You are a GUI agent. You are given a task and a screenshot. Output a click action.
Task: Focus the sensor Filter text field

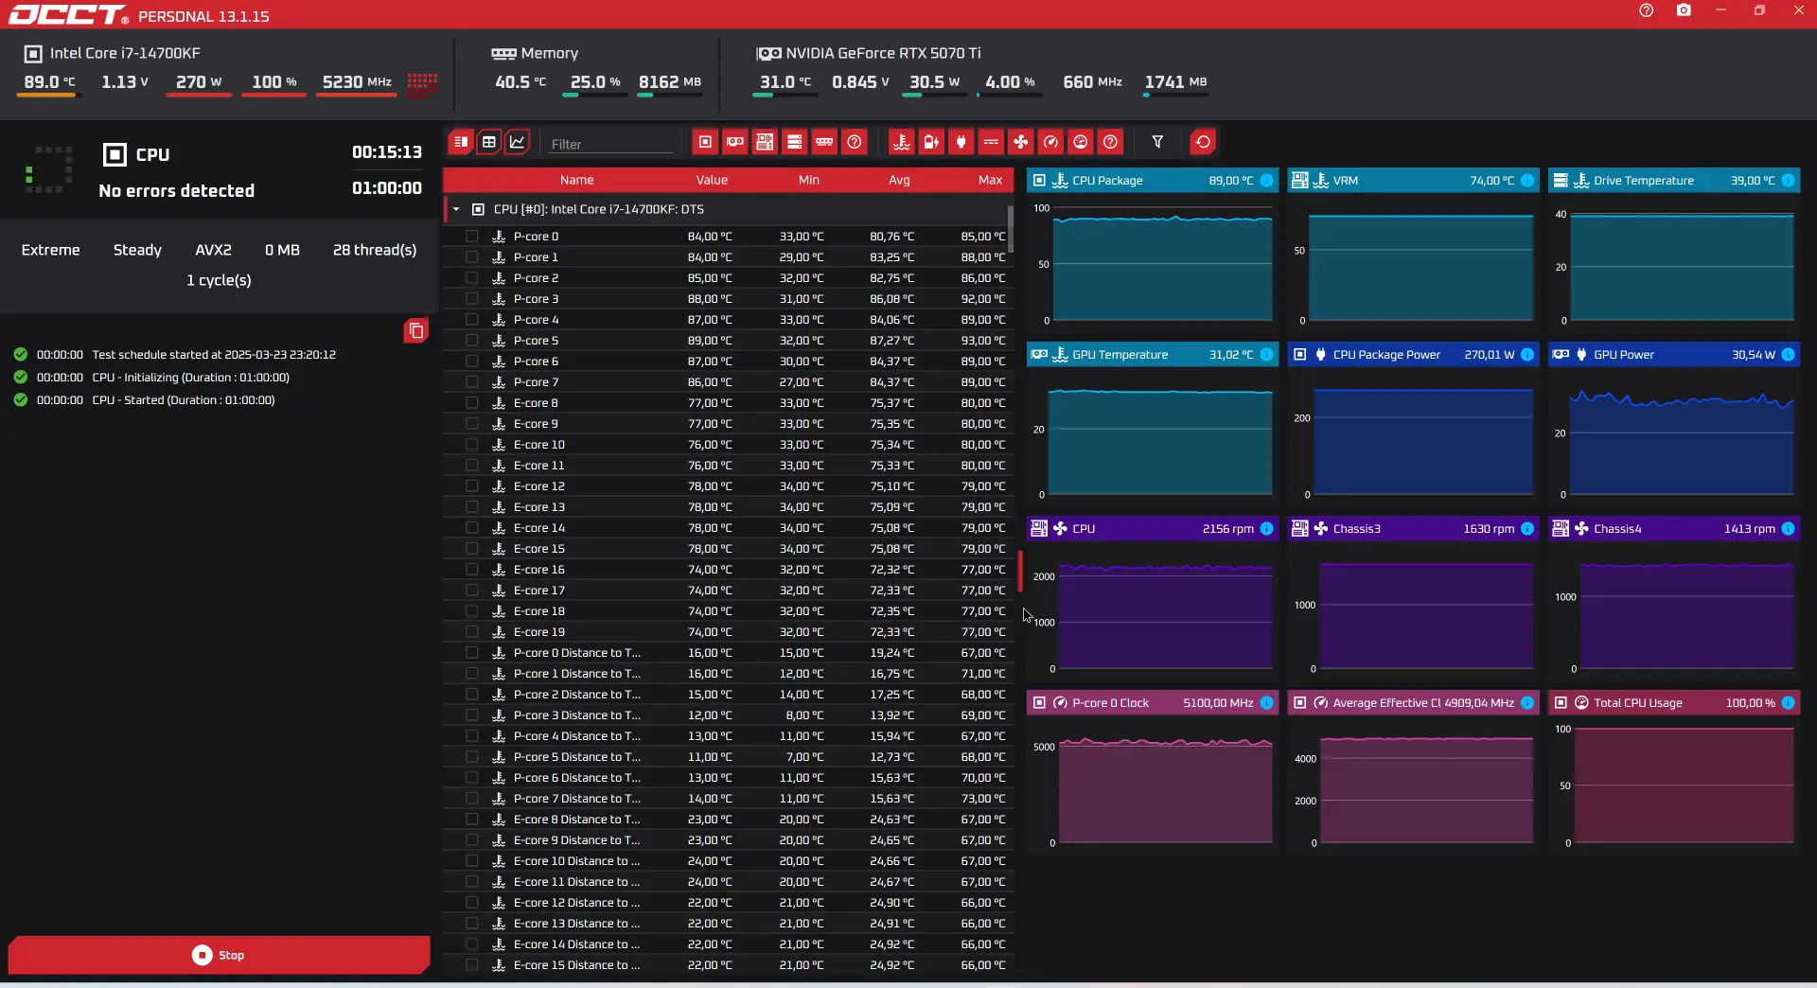tap(611, 144)
